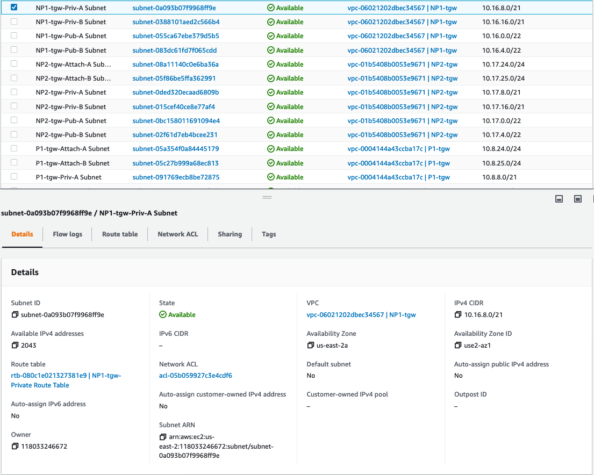Open the Route table tab
594x475 pixels.
(120, 234)
